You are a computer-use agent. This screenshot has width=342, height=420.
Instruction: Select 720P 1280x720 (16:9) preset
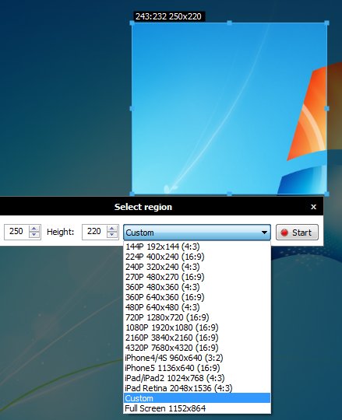coord(197,317)
